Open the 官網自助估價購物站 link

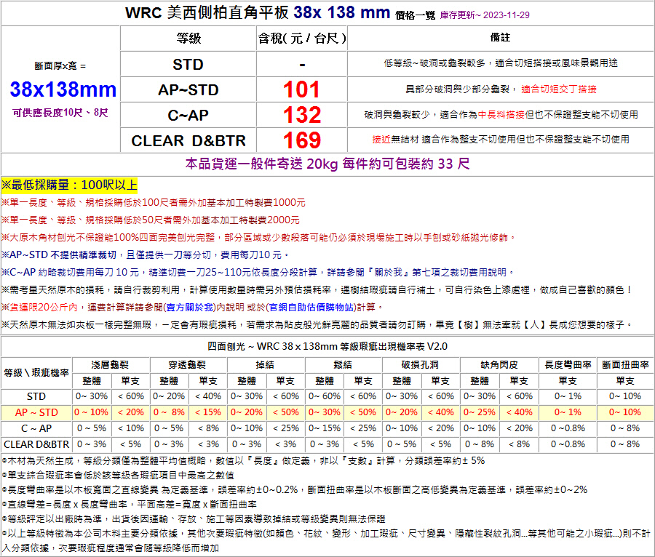click(x=312, y=308)
